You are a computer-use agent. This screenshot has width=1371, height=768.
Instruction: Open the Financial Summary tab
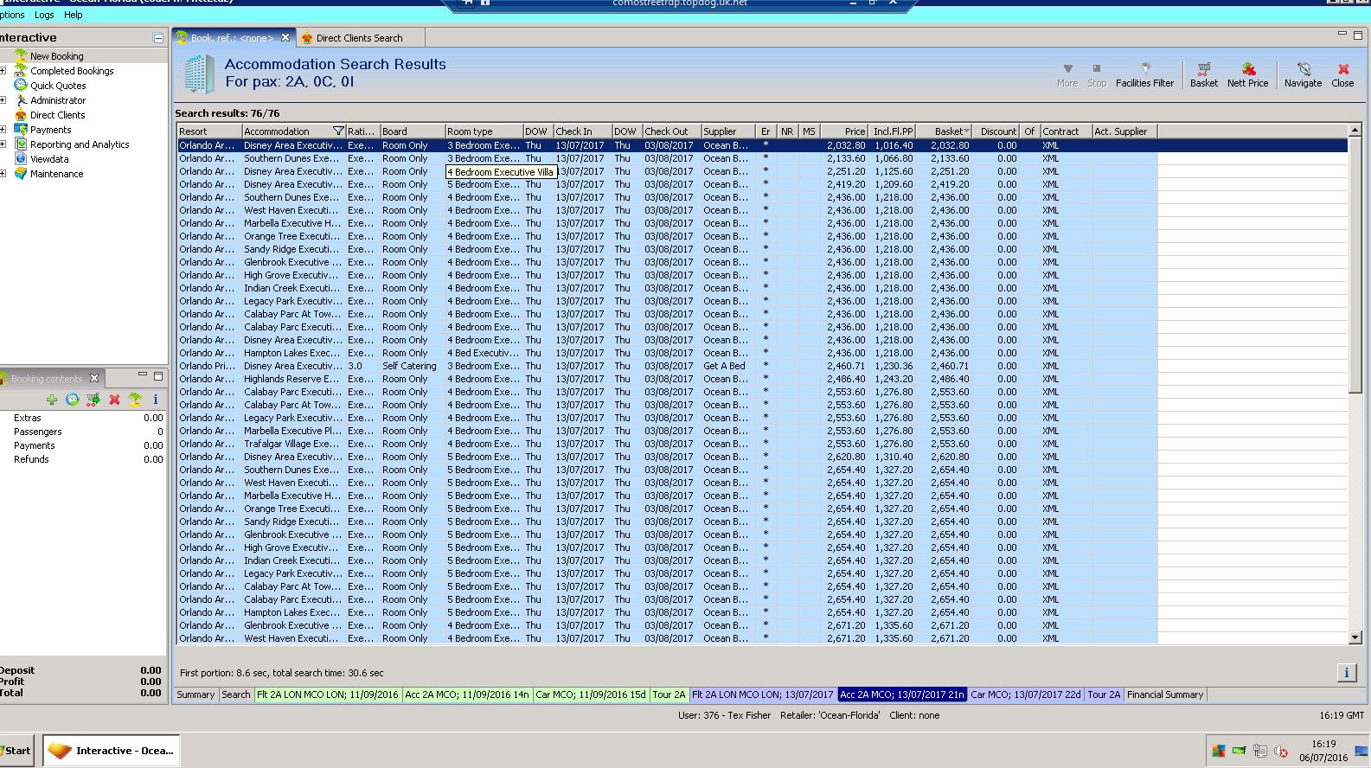tap(1164, 694)
